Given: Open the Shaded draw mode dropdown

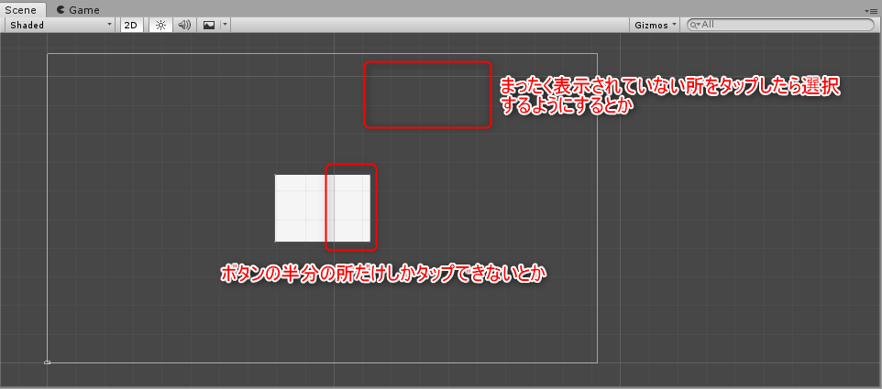Looking at the screenshot, I should (x=61, y=25).
